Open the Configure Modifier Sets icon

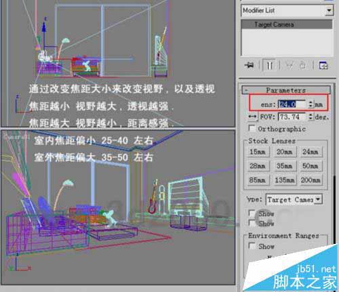click(x=323, y=66)
